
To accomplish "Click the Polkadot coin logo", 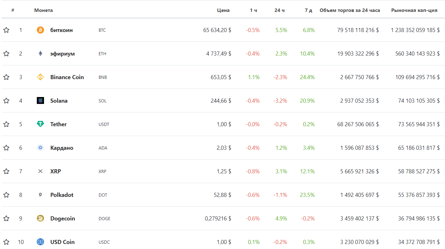I will [40, 195].
